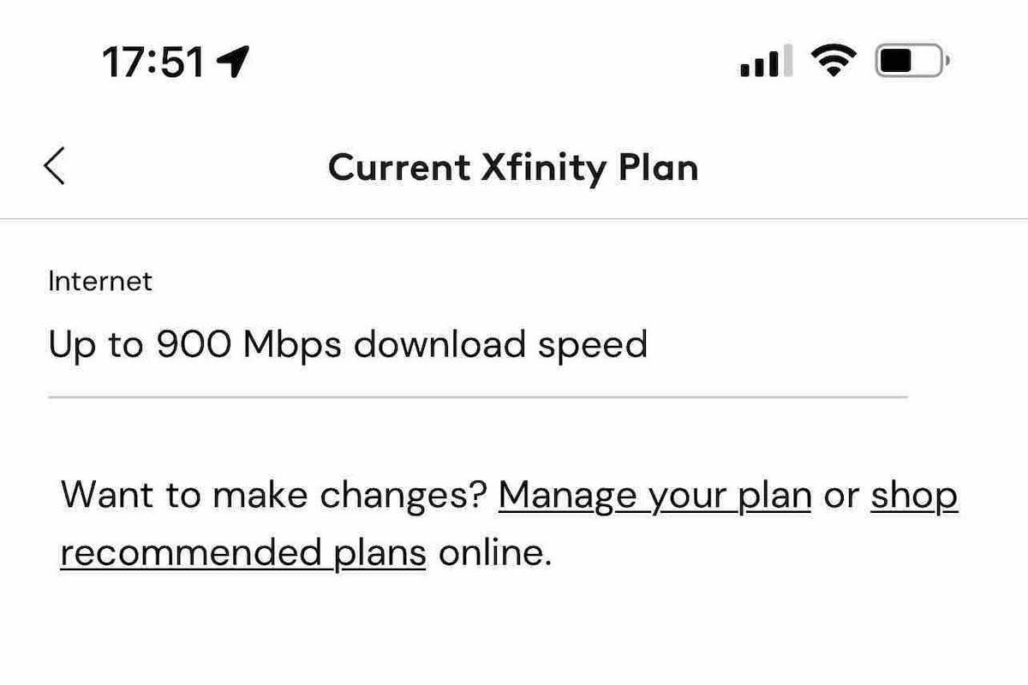This screenshot has height=685, width=1028.
Task: Tap the word 'Xfinity' in the header
Action: [542, 167]
